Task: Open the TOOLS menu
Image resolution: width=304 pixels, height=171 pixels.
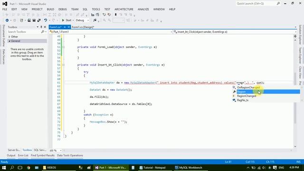Action: pyautogui.click(x=96, y=9)
